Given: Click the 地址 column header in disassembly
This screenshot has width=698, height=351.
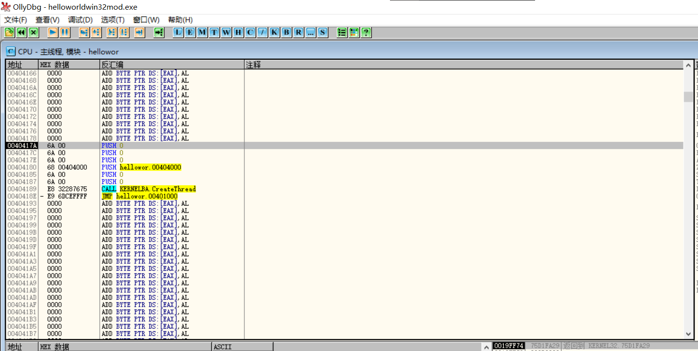Looking at the screenshot, I should pyautogui.click(x=22, y=65).
